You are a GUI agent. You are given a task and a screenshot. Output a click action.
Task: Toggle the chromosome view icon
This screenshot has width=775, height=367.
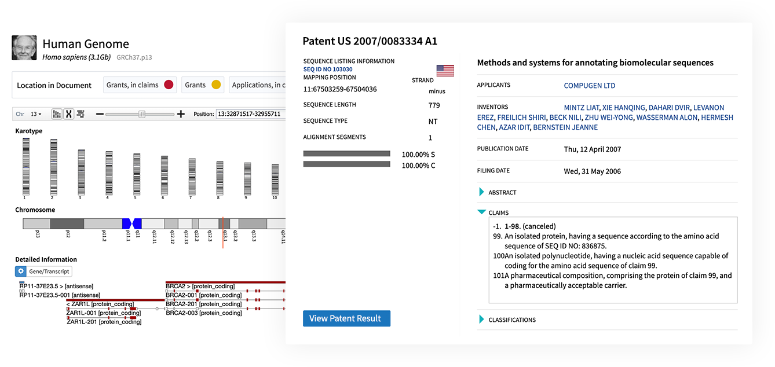point(68,114)
